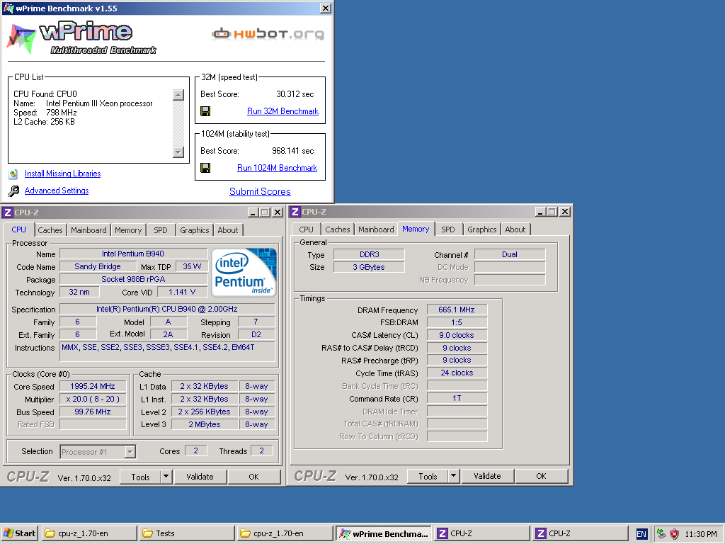Click the Tools button in the right CPU-Z window
This screenshot has width=725, height=544.
428,476
